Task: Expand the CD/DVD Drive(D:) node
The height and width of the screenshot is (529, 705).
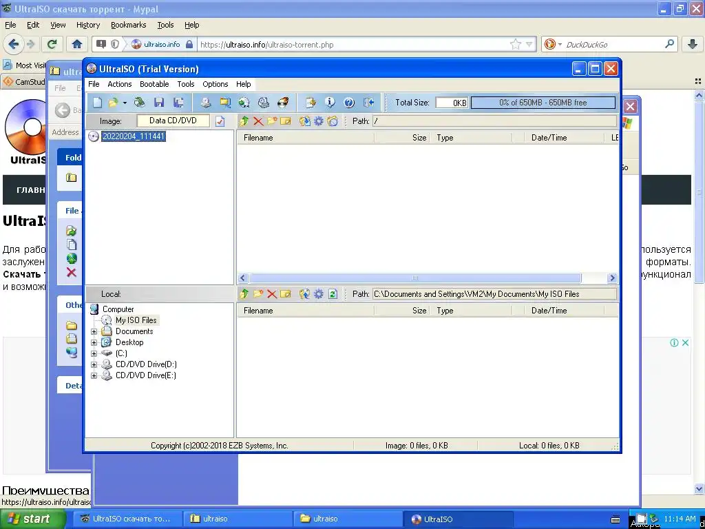Action: tap(94, 364)
